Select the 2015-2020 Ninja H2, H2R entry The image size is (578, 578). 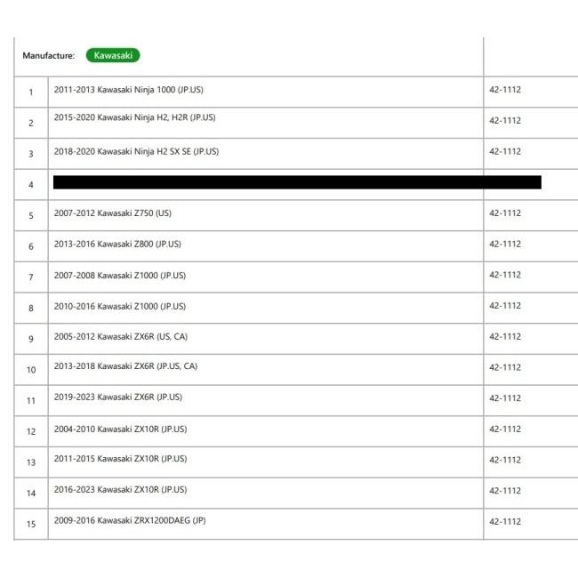tap(134, 117)
